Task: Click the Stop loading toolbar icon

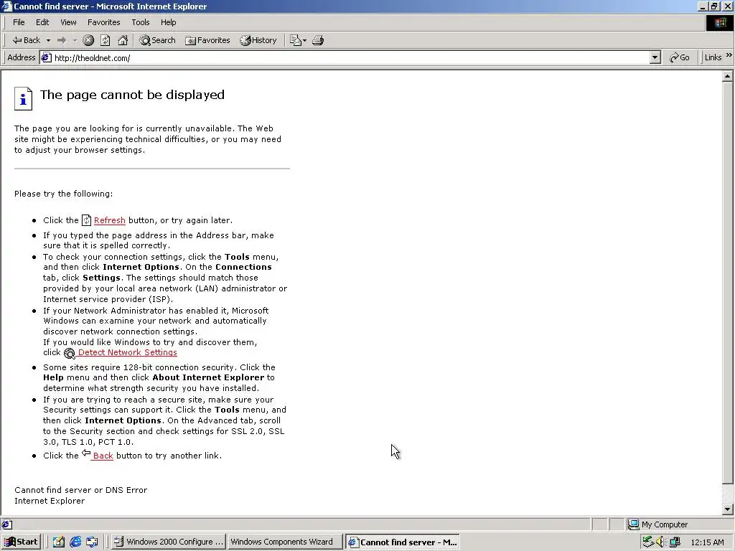Action: click(88, 40)
